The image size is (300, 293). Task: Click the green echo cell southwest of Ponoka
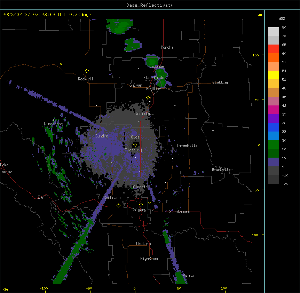pos(133,45)
